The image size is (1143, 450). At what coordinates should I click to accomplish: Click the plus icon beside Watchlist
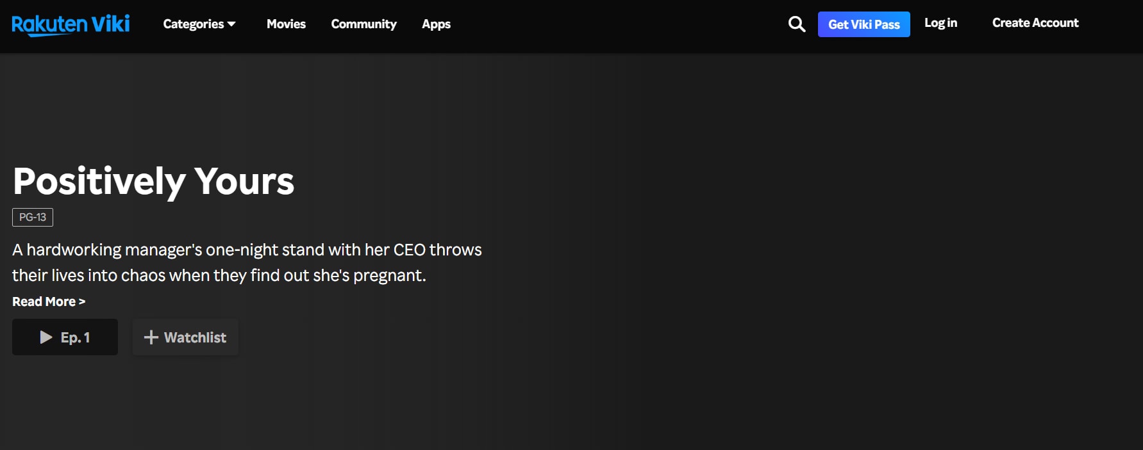click(151, 337)
